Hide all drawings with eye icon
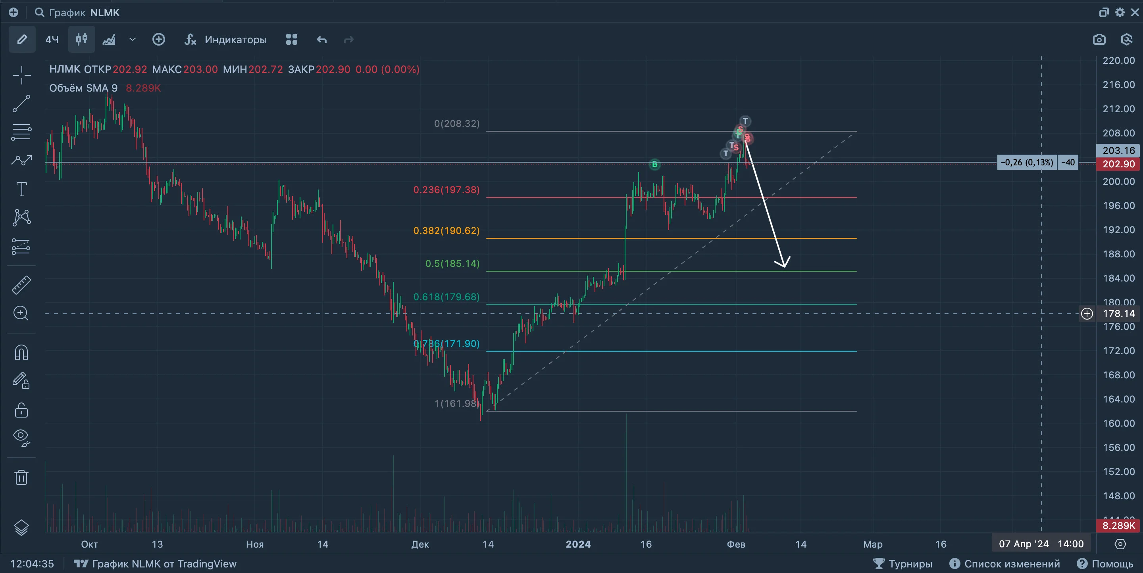The height and width of the screenshot is (573, 1143). (21, 437)
